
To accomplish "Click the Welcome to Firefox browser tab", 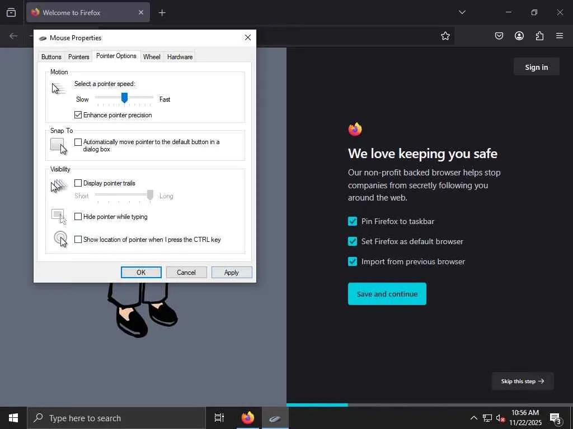I will [x=88, y=12].
